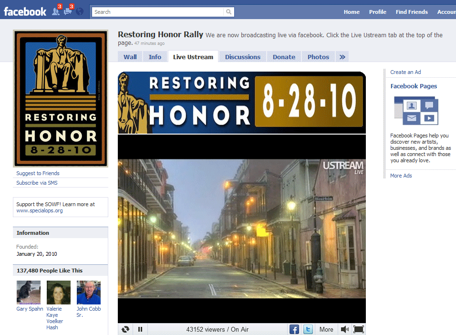Open the More menu in player
Screen dimensions: 456x335
pyautogui.click(x=326, y=329)
